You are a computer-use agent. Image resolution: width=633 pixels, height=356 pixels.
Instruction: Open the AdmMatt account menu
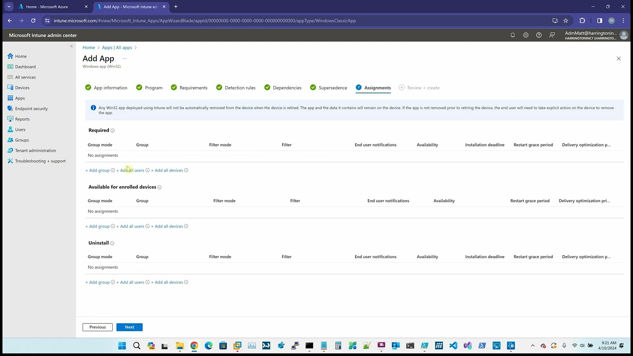click(596, 35)
